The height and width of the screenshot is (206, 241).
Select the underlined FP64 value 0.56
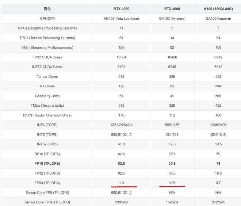coord(172,183)
